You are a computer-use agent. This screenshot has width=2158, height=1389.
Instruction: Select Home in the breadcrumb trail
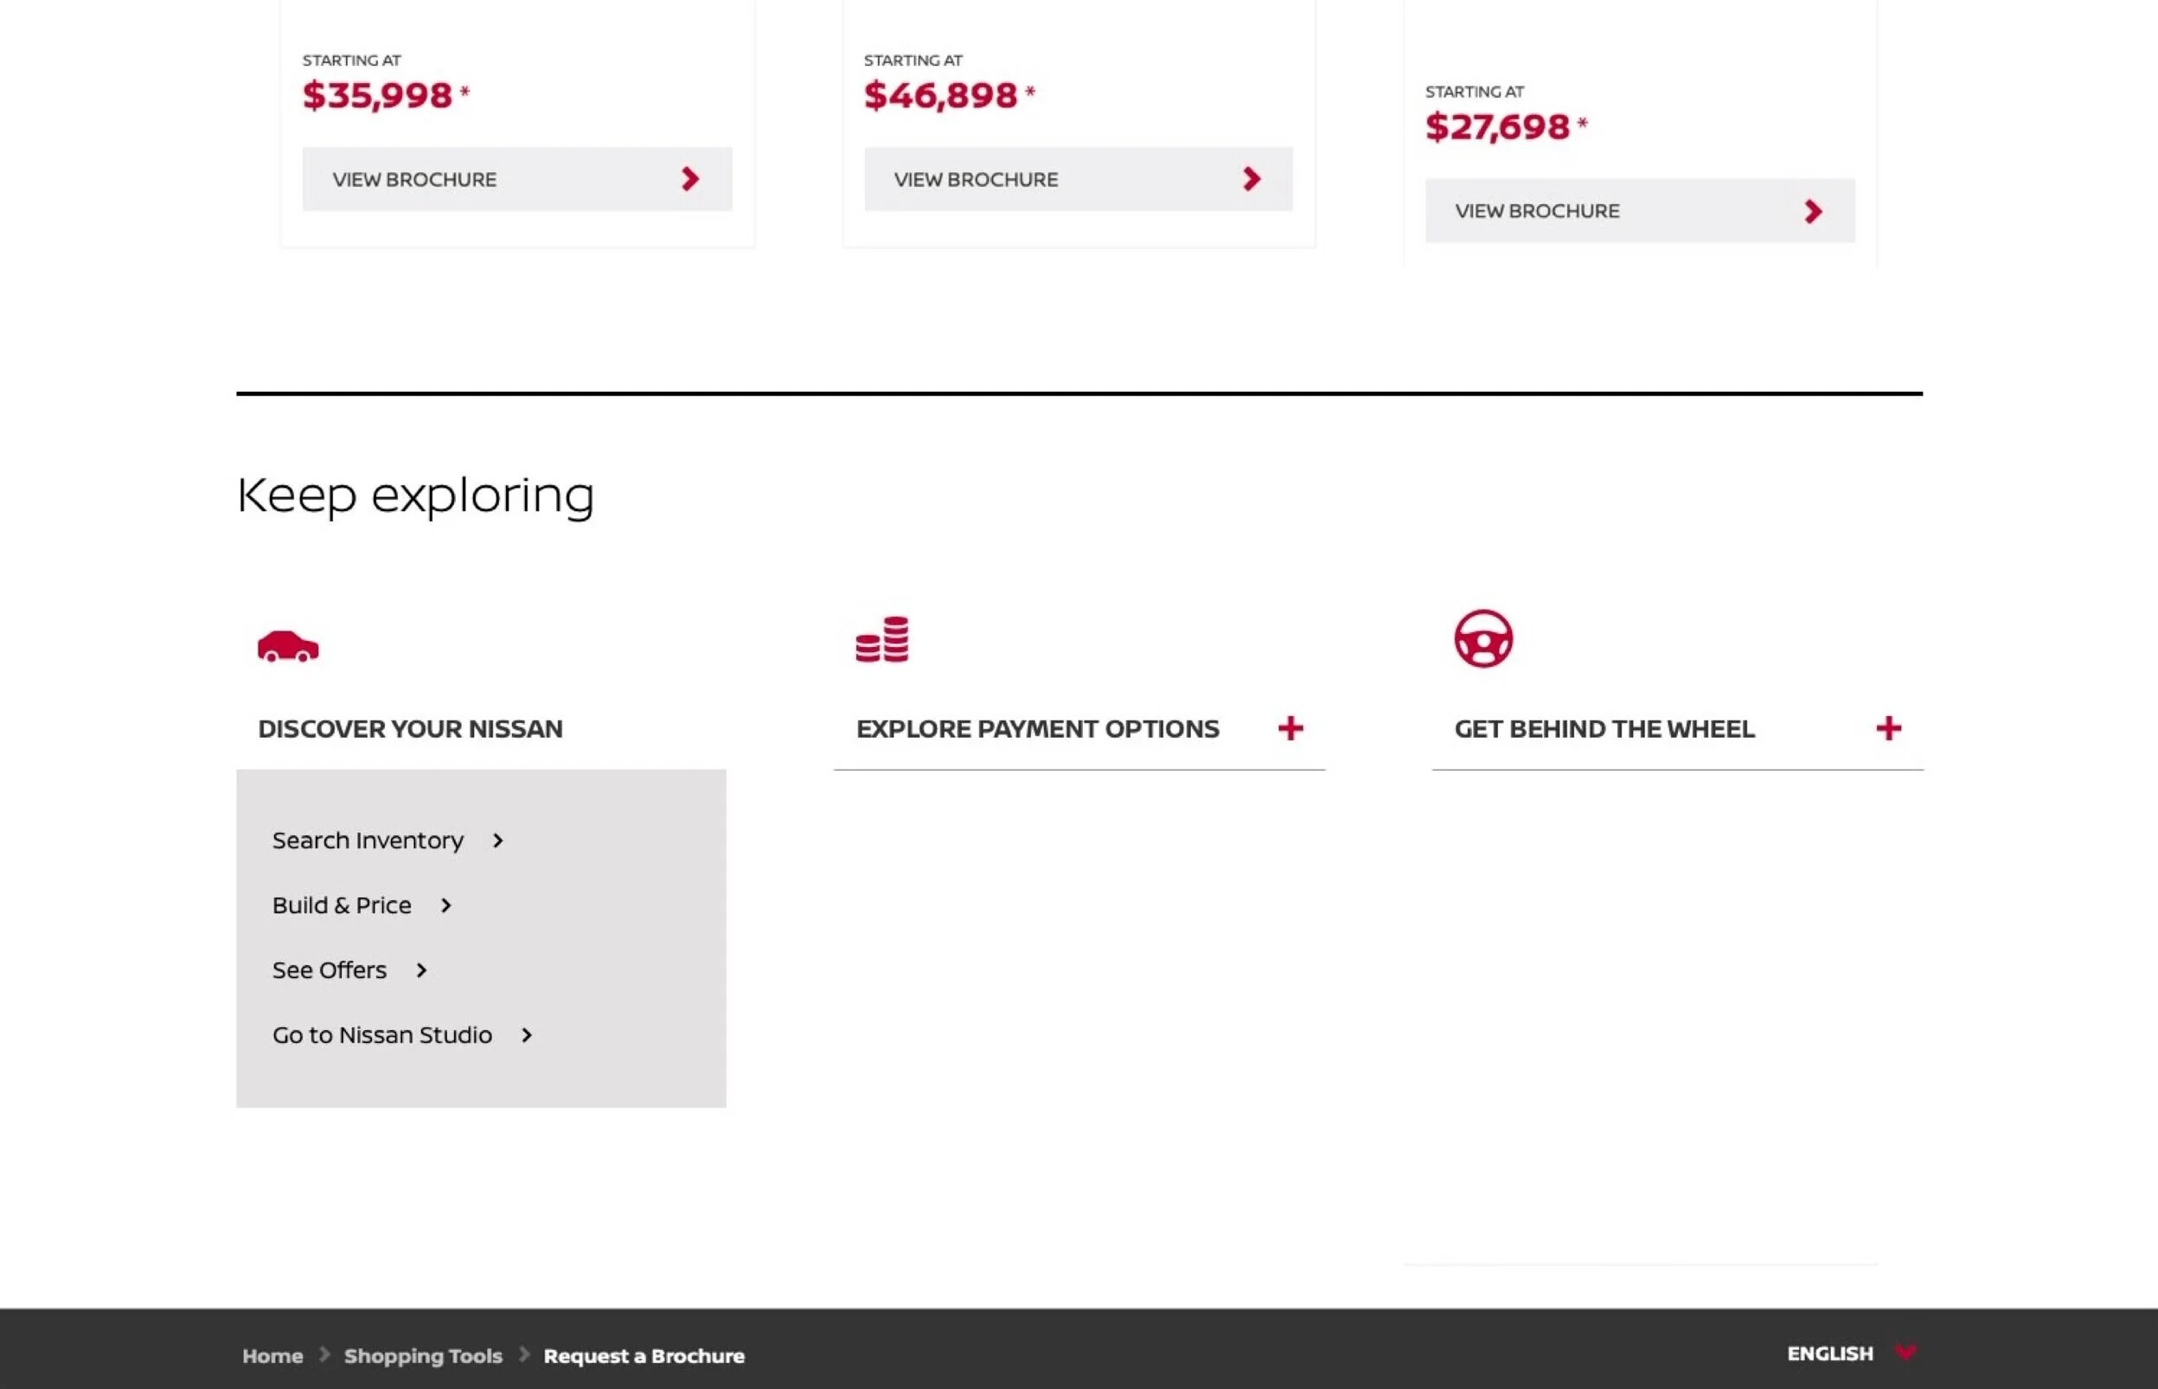pyautogui.click(x=272, y=1354)
